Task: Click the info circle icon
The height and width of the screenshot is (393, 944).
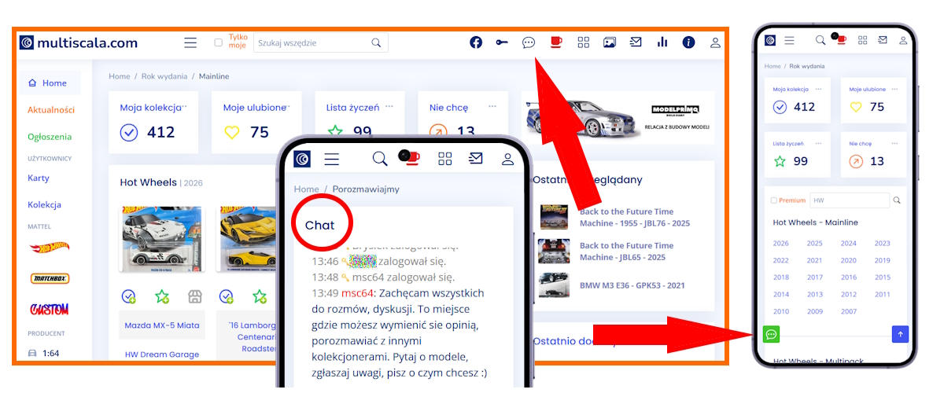Action: [688, 42]
